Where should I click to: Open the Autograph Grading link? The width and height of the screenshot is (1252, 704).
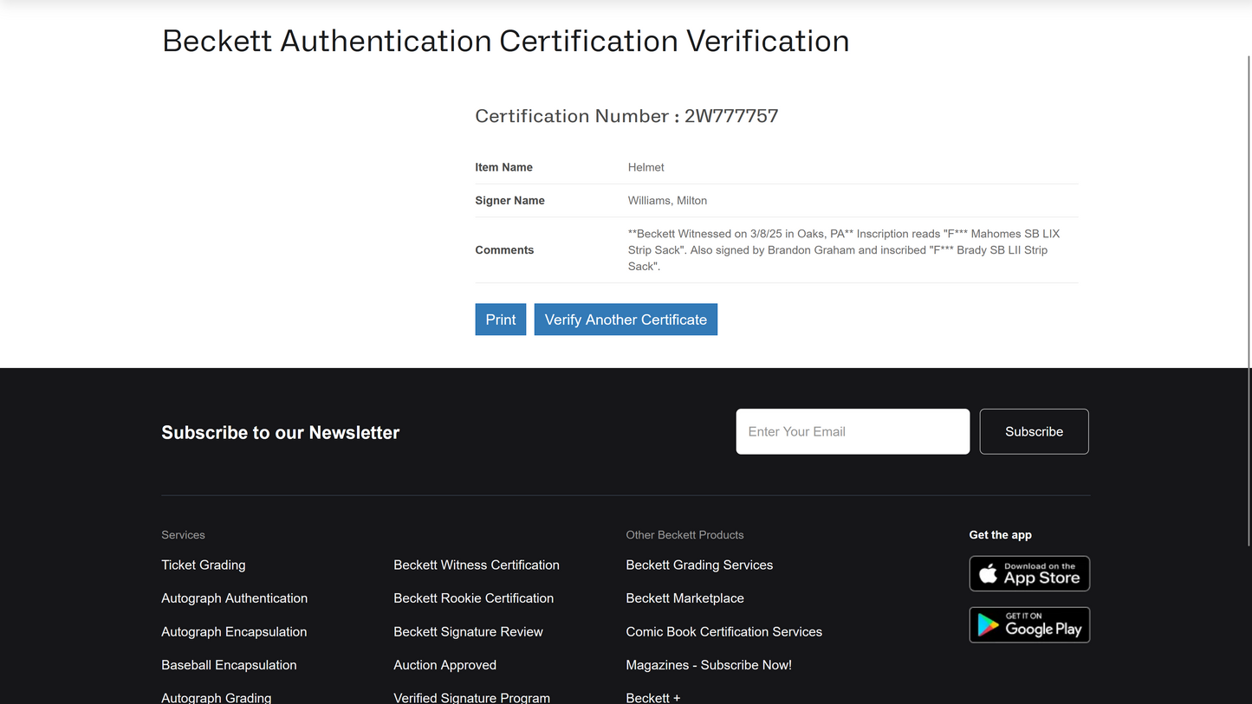click(217, 697)
